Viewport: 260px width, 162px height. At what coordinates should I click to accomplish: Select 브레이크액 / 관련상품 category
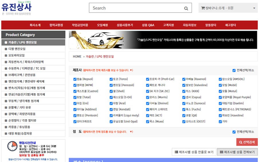[33, 75]
